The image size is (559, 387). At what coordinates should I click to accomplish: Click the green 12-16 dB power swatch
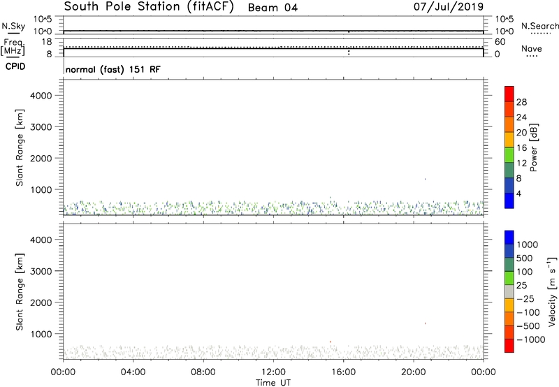[x=509, y=155]
